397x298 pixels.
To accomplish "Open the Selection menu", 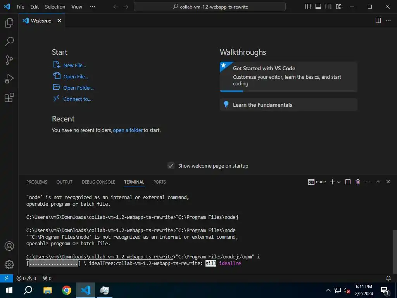I will point(55,7).
